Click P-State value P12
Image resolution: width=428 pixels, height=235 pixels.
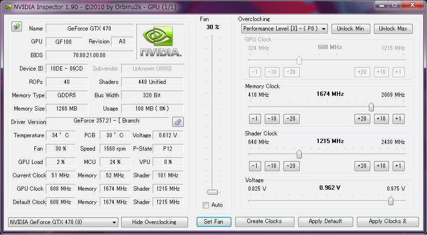pyautogui.click(x=168, y=149)
